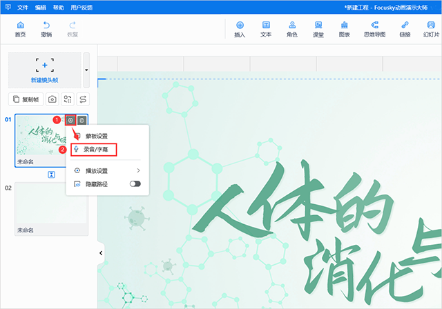Click the 未命名 label of frame 02

click(x=26, y=230)
